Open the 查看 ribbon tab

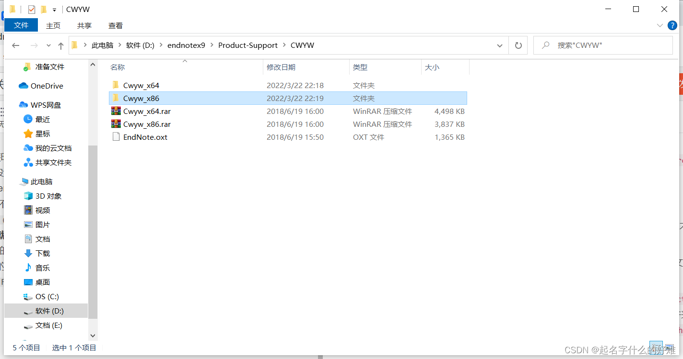click(116, 25)
